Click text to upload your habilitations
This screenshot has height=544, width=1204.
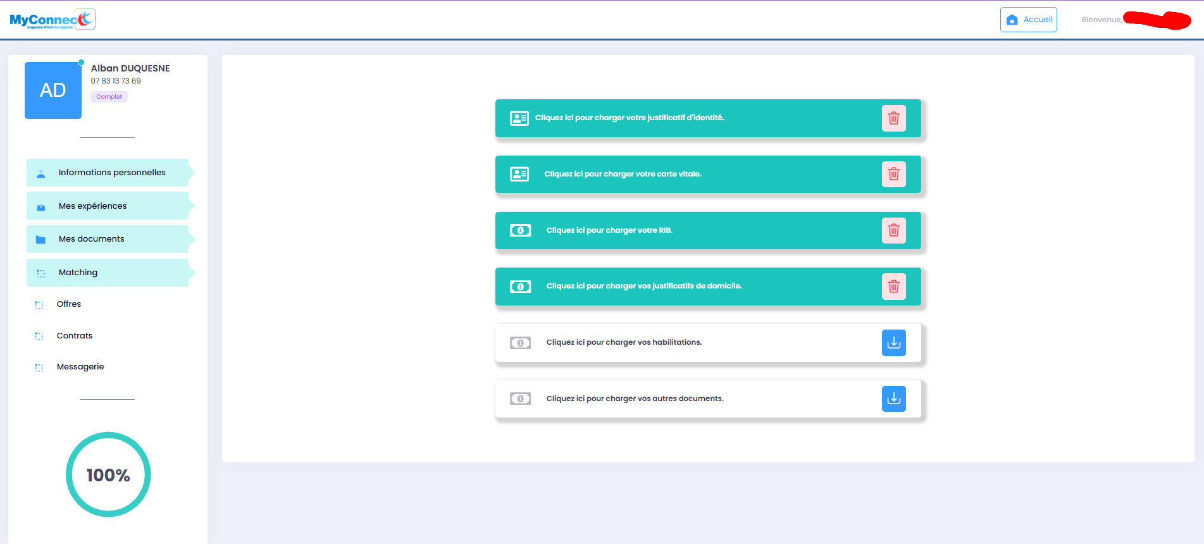[x=624, y=342]
